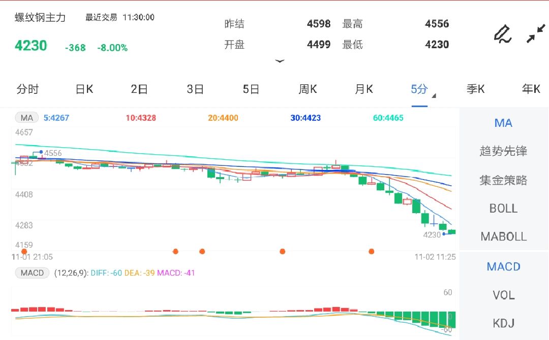Screen dimensions: 549x340
Task: Expand the quote details chevron
Action: (280, 61)
